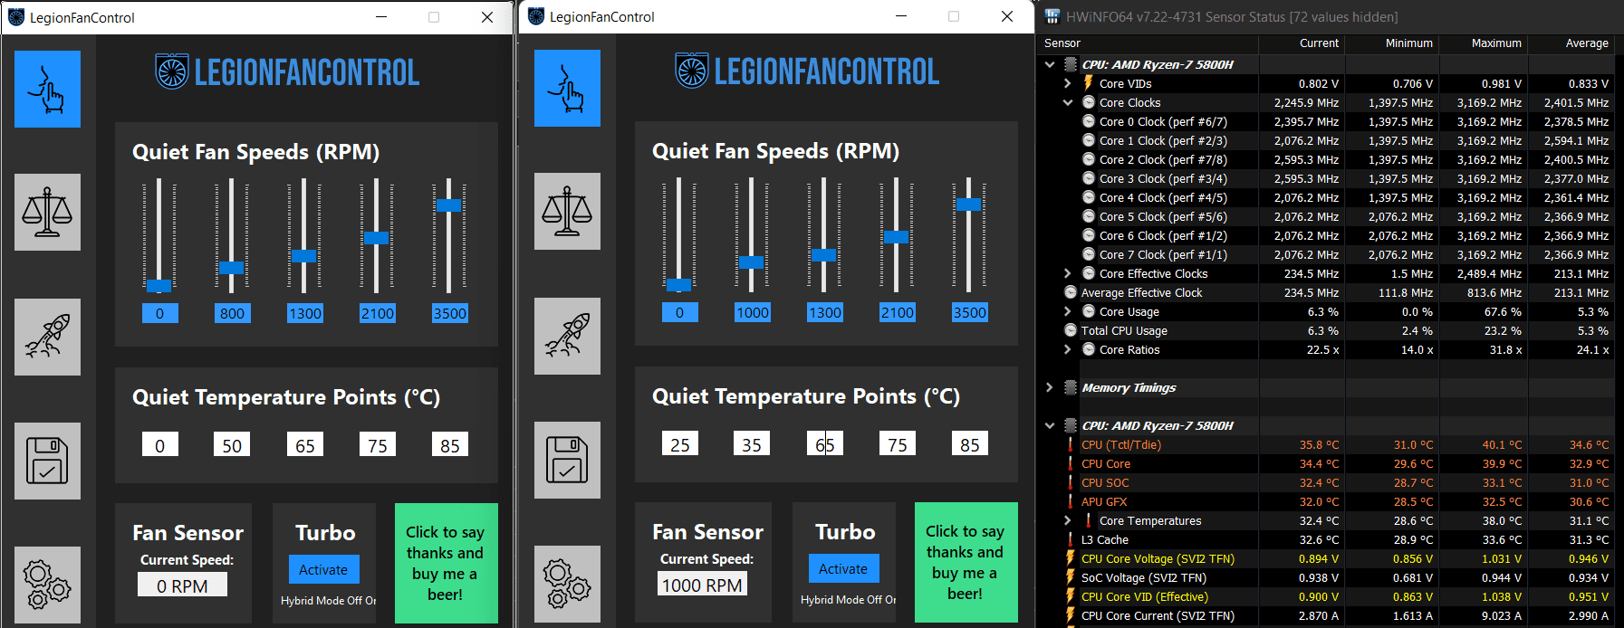Expand Core Ratios row
Viewport: 1624px width, 628px height.
1068,349
